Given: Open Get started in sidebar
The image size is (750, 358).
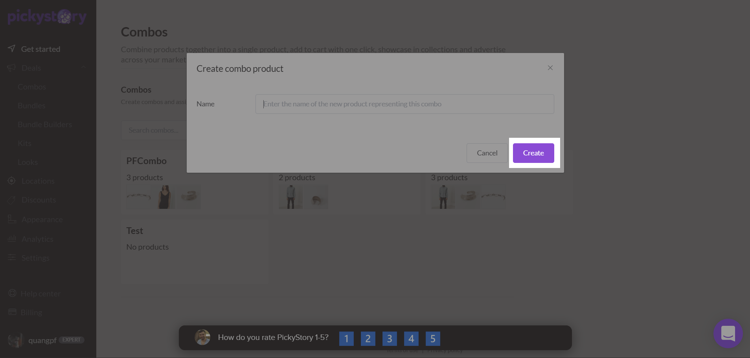Looking at the screenshot, I should click(40, 49).
